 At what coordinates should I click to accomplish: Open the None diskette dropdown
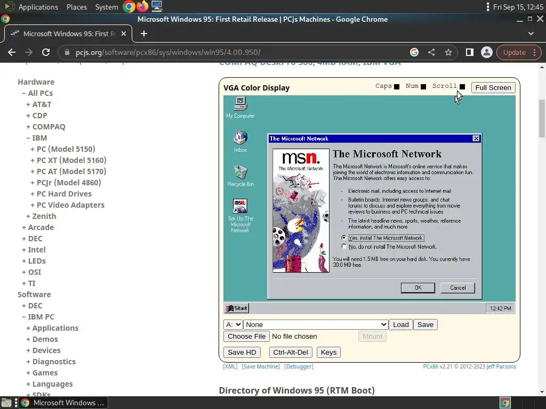(x=316, y=324)
